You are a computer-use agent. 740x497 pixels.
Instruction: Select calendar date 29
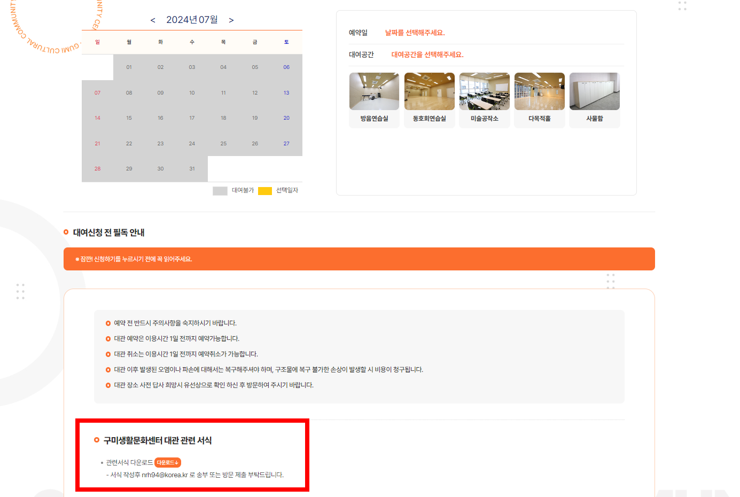coord(129,169)
